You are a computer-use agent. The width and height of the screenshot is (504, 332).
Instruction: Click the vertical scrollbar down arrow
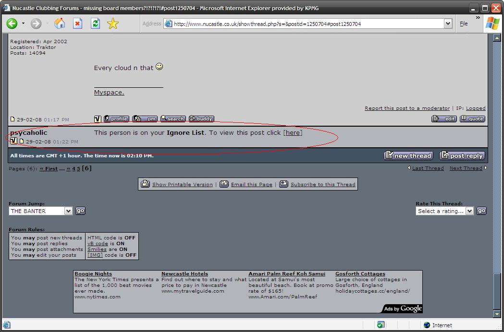pyautogui.click(x=497, y=314)
